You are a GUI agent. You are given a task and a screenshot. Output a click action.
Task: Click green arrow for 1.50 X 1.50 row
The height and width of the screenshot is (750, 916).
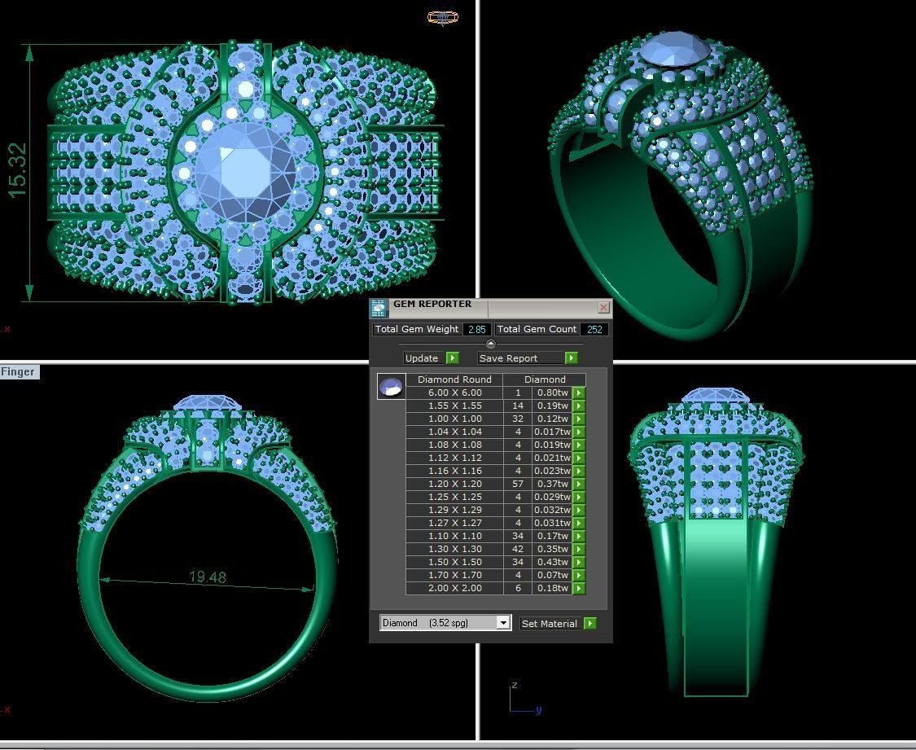(578, 562)
